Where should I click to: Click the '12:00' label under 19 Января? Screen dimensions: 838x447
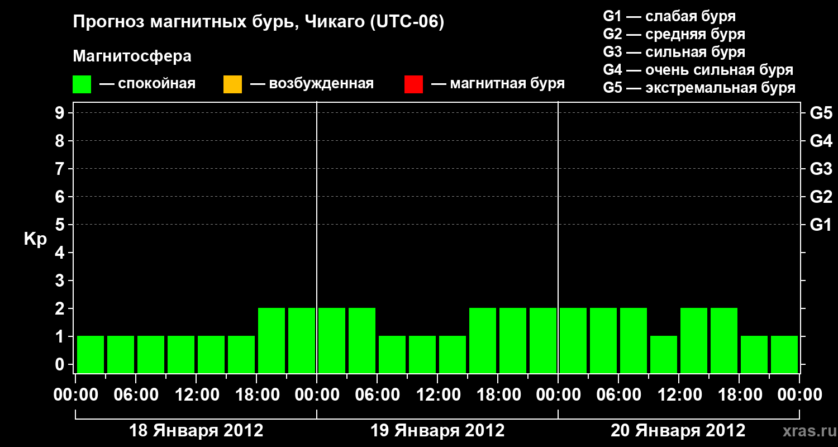pos(437,395)
